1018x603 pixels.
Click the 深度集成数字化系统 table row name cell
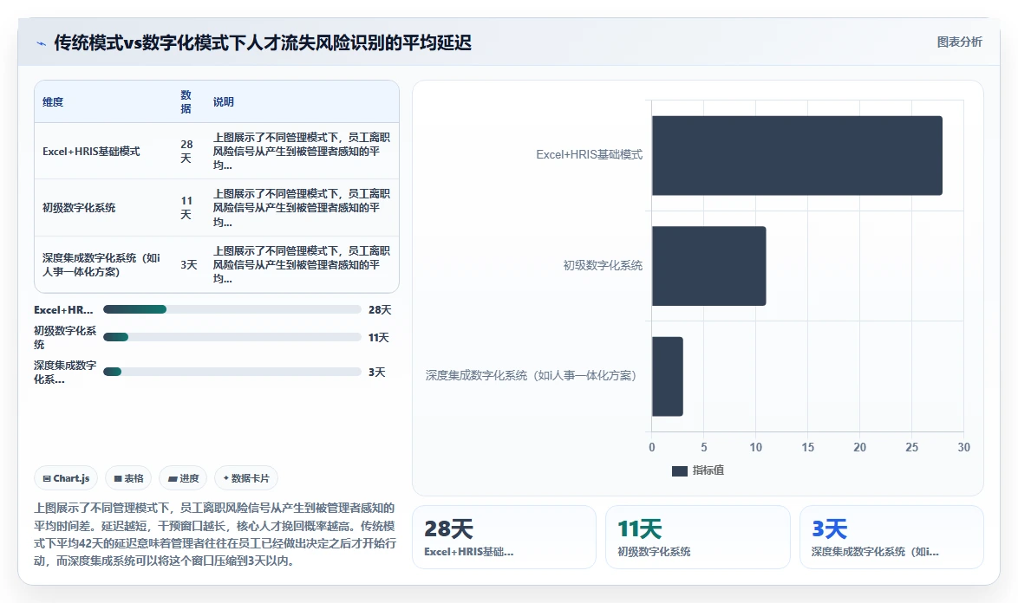(101, 264)
